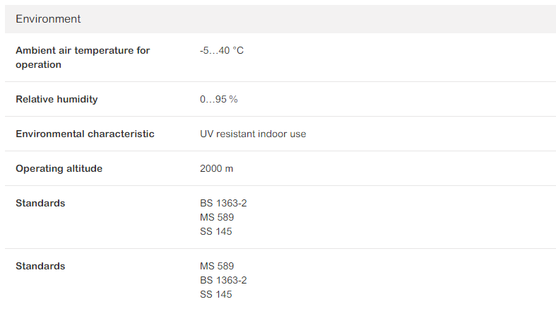The image size is (556, 309).
Task: Click BS 1363-2 in first Standards row
Action: coord(223,203)
